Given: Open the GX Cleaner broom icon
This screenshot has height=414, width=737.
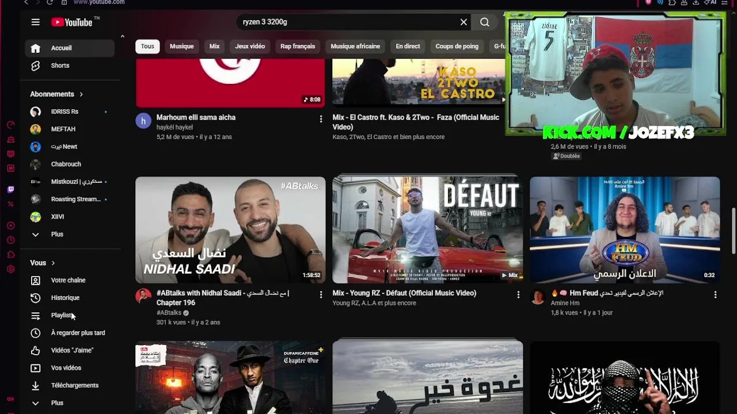Looking at the screenshot, I should coord(10,139).
